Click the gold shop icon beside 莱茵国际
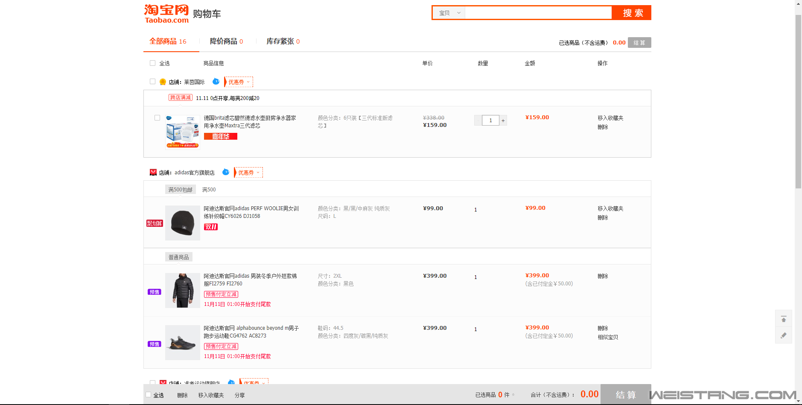The width and height of the screenshot is (802, 405). pyautogui.click(x=163, y=82)
